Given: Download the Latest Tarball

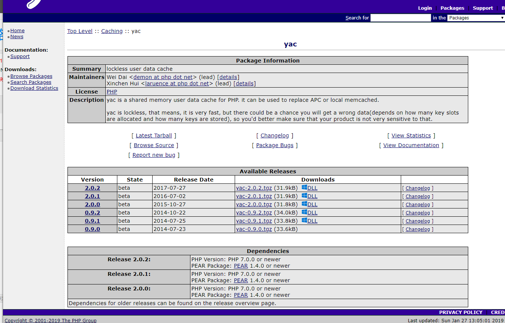Looking at the screenshot, I should tap(154, 135).
